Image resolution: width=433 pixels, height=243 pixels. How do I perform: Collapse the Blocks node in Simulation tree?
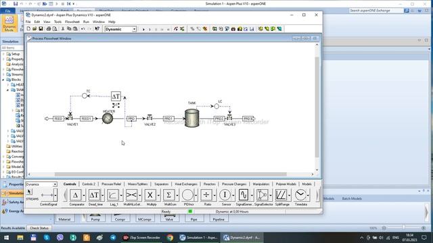[3, 80]
